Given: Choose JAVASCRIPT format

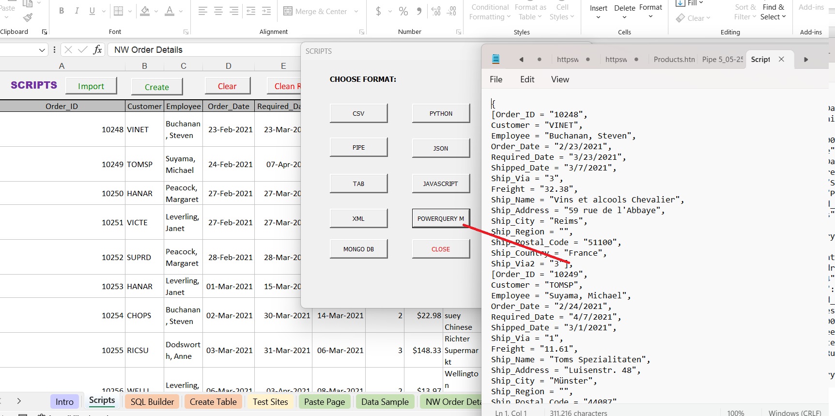Looking at the screenshot, I should coord(441,184).
